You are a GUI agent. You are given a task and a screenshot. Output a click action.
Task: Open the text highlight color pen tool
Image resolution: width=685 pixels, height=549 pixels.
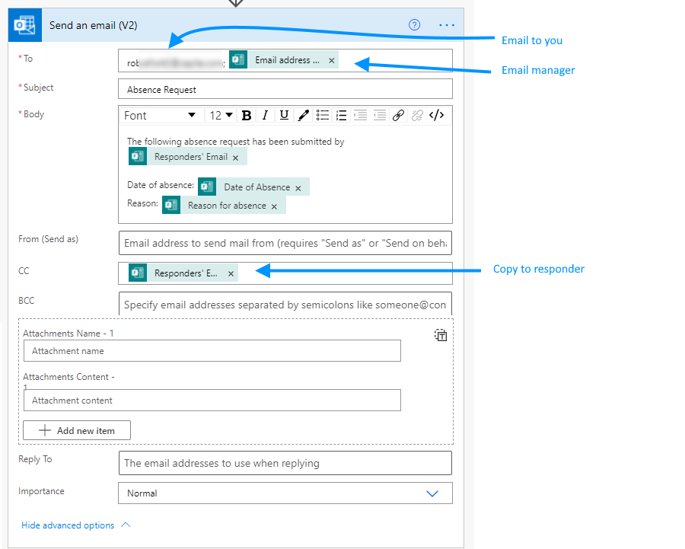tap(303, 116)
